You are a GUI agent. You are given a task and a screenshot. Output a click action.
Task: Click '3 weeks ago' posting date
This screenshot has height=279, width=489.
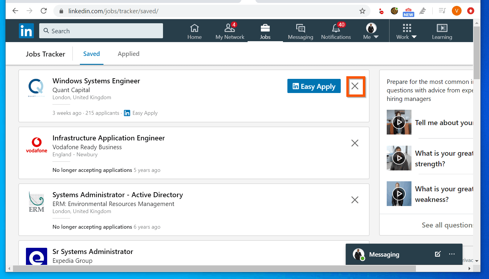point(67,113)
